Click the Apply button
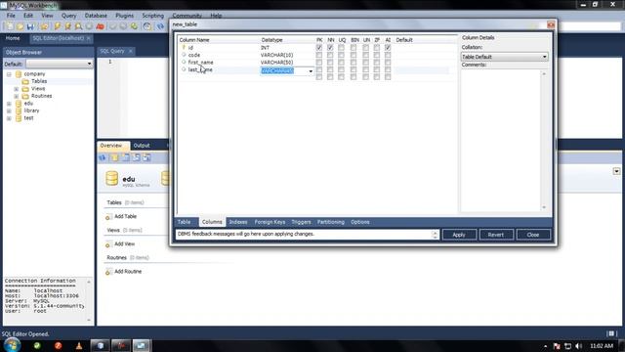Image resolution: width=625 pixels, height=352 pixels. (459, 235)
